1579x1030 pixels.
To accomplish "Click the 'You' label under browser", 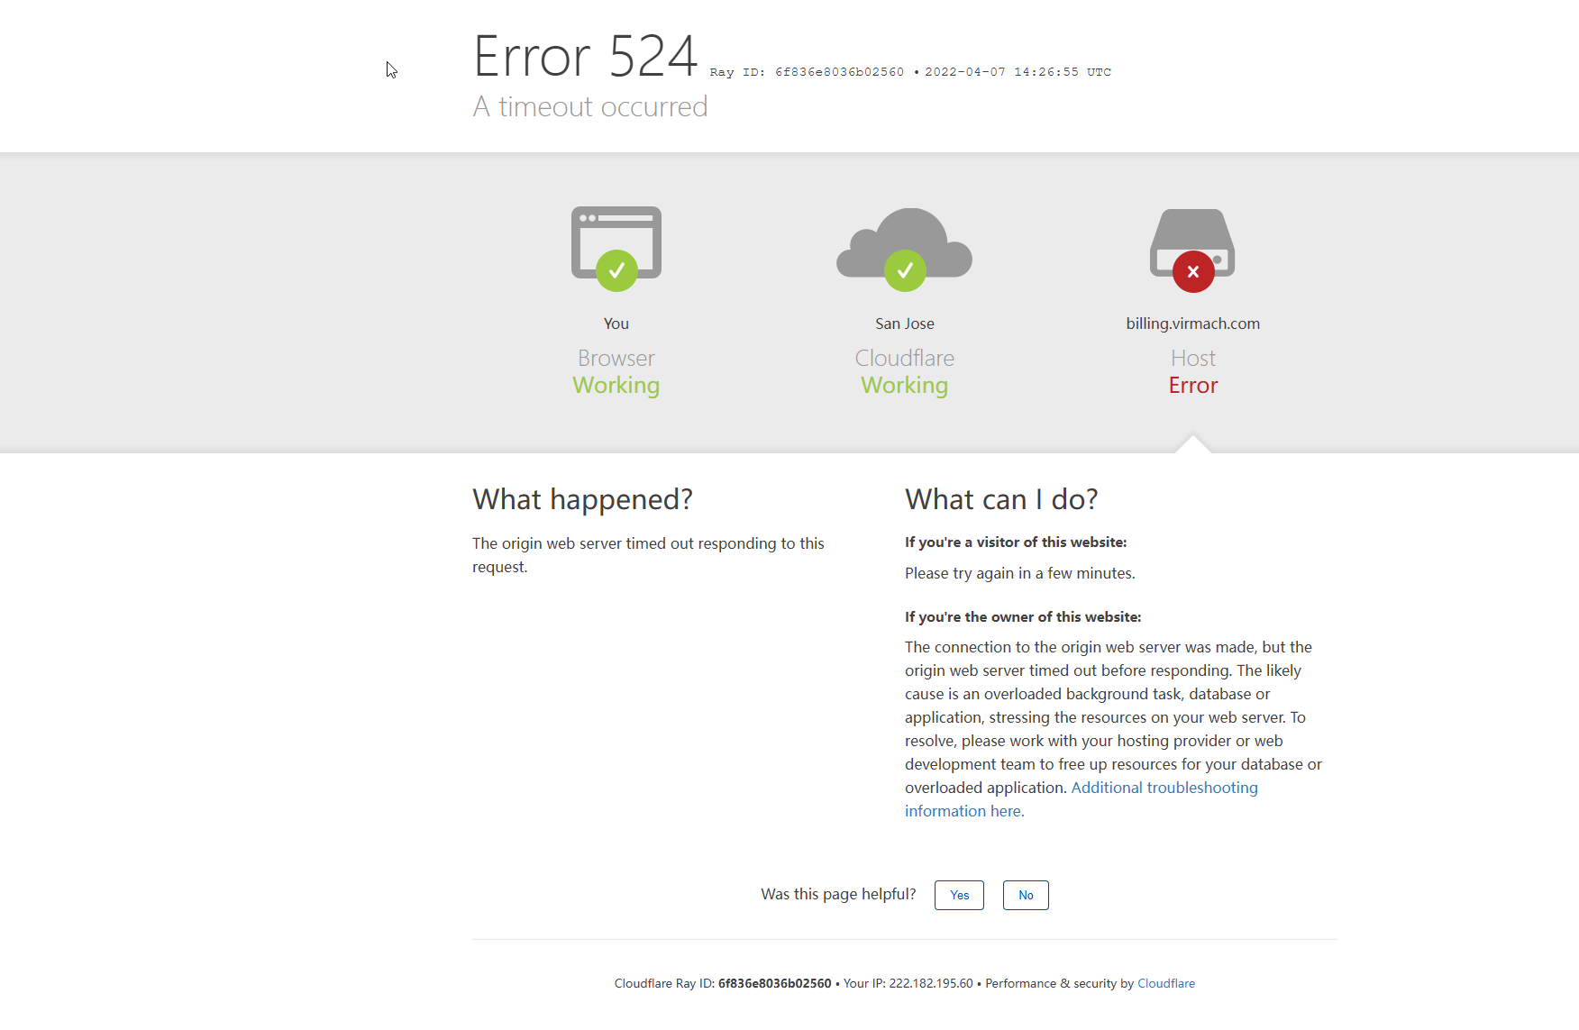I will coord(616,324).
